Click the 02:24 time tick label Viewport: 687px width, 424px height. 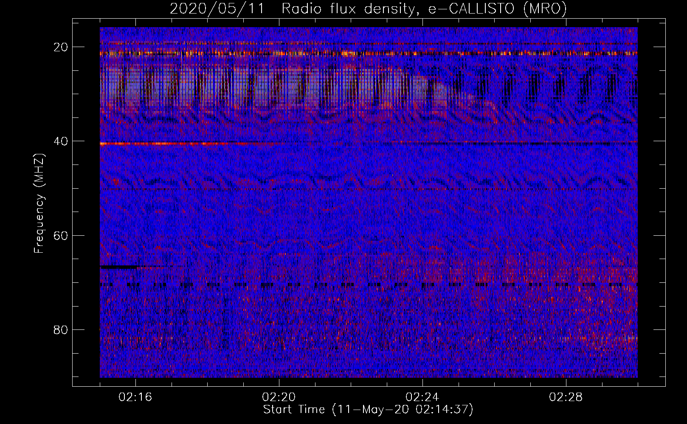(x=422, y=397)
